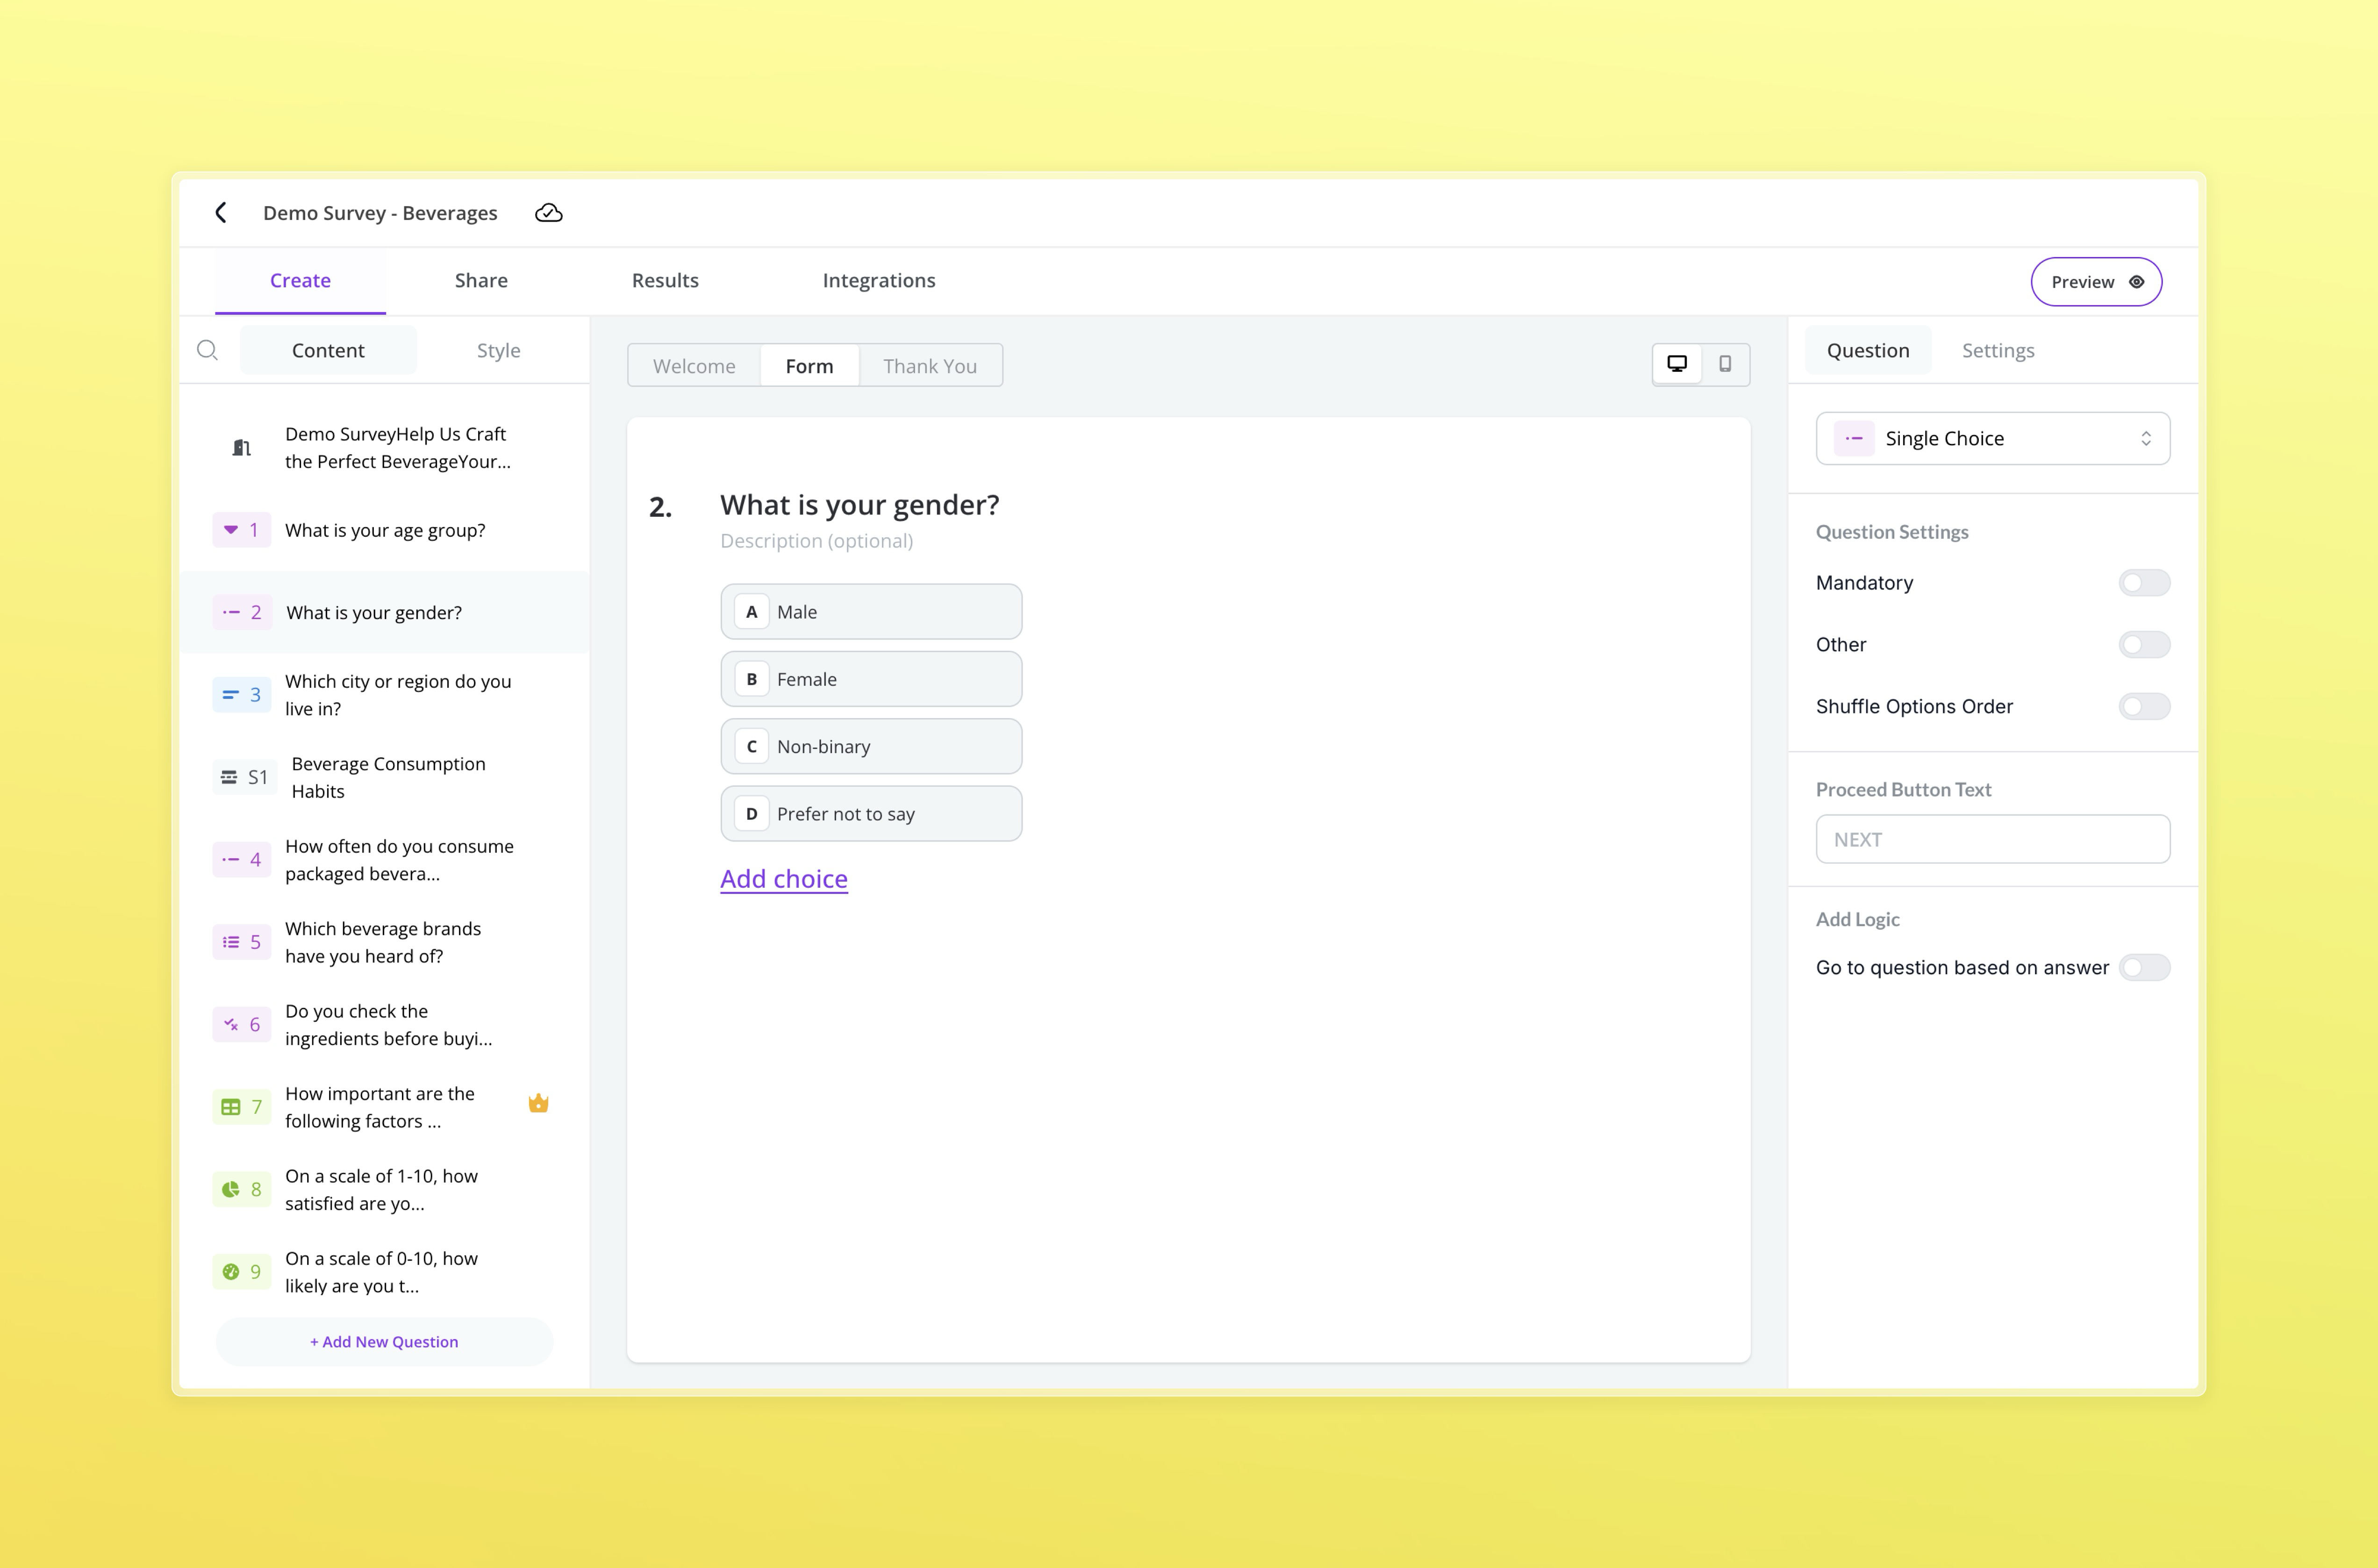The width and height of the screenshot is (2378, 1568).
Task: Click Add New Question button
Action: tap(384, 1342)
